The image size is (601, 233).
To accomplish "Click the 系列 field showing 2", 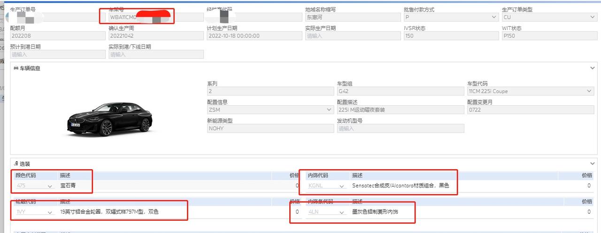I will point(271,91).
